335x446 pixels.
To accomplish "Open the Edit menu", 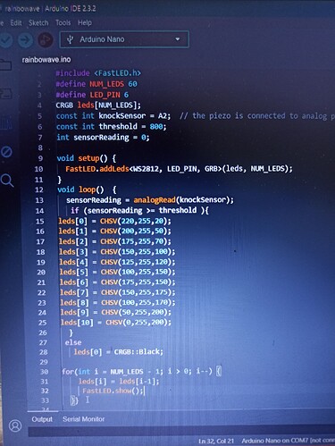I will tap(16, 23).
